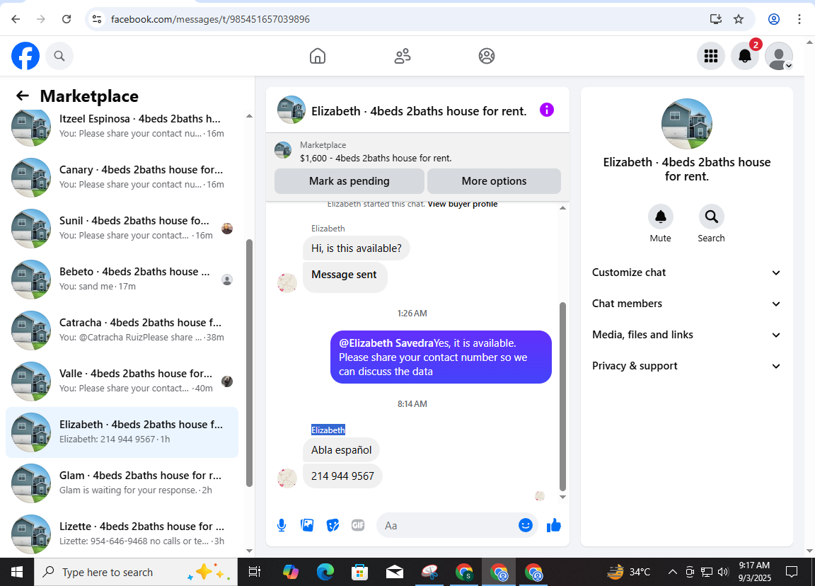
Task: Click the volume icon in system tray
Action: (723, 572)
